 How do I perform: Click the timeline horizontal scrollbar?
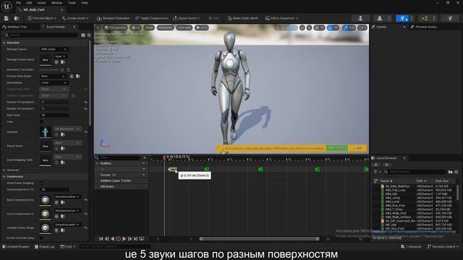[x=259, y=239]
